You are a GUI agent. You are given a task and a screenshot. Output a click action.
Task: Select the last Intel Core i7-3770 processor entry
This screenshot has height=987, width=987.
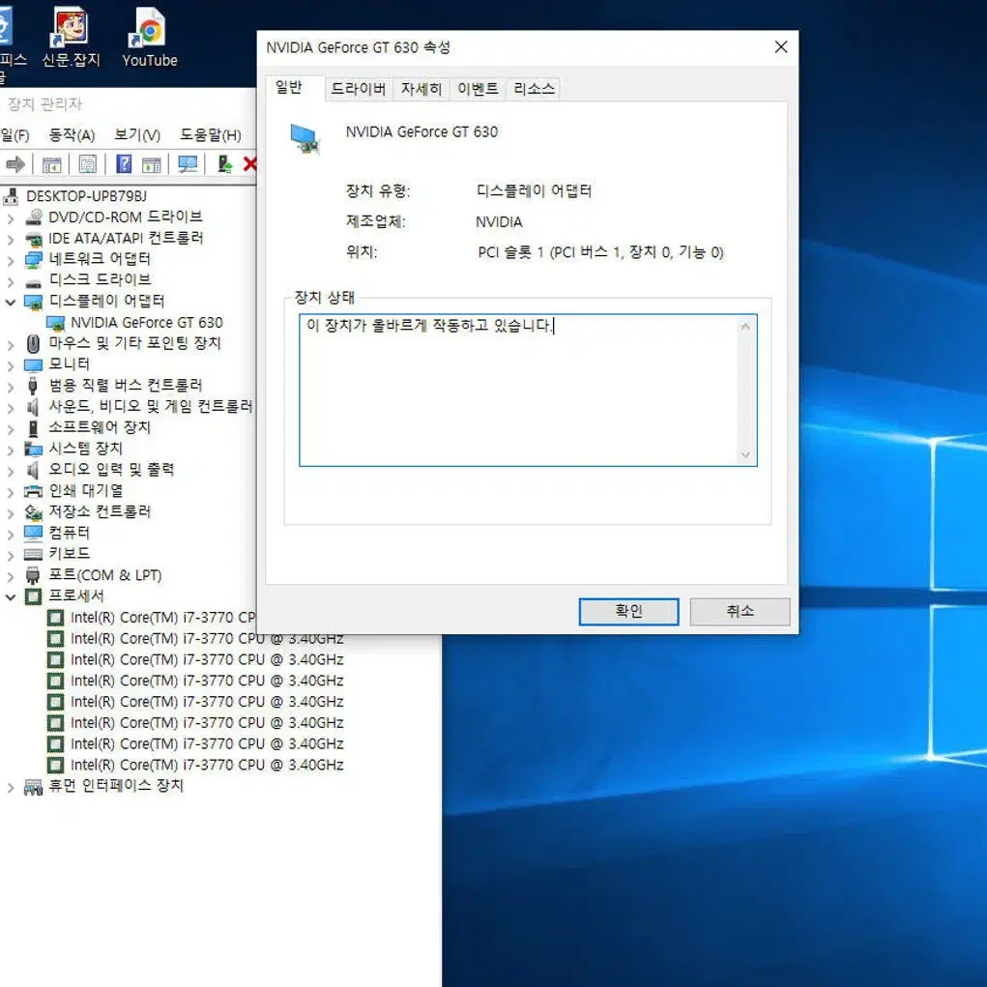coord(207,766)
